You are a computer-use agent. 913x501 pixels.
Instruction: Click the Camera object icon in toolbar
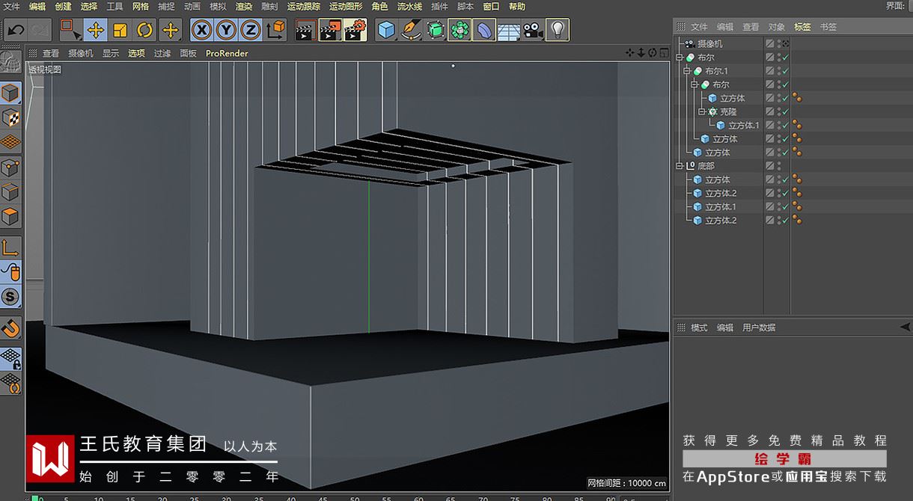[532, 30]
